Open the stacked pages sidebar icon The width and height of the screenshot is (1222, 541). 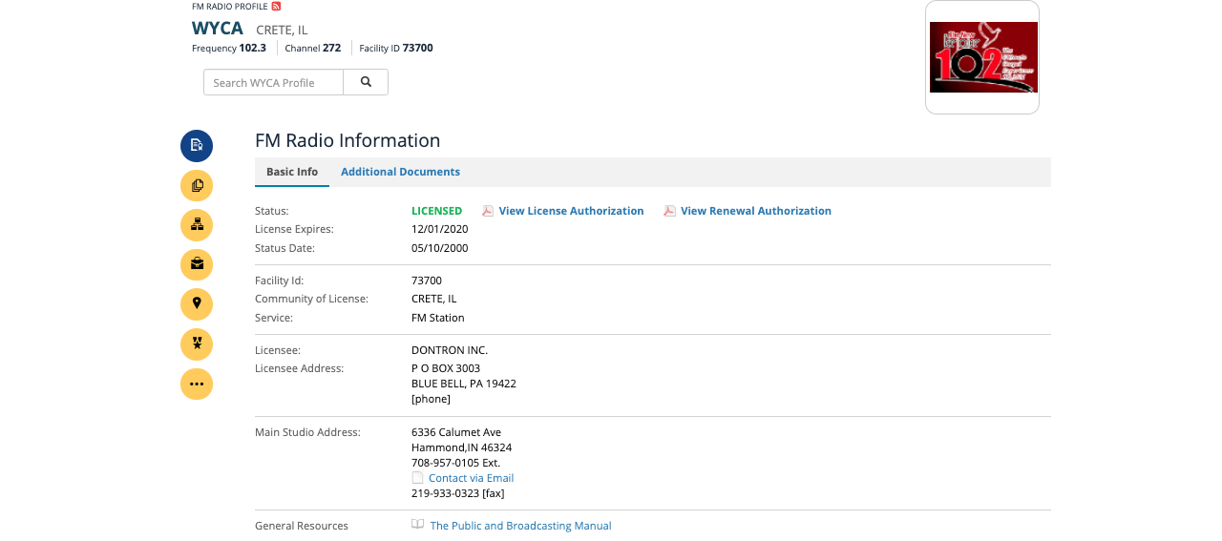[x=197, y=185]
